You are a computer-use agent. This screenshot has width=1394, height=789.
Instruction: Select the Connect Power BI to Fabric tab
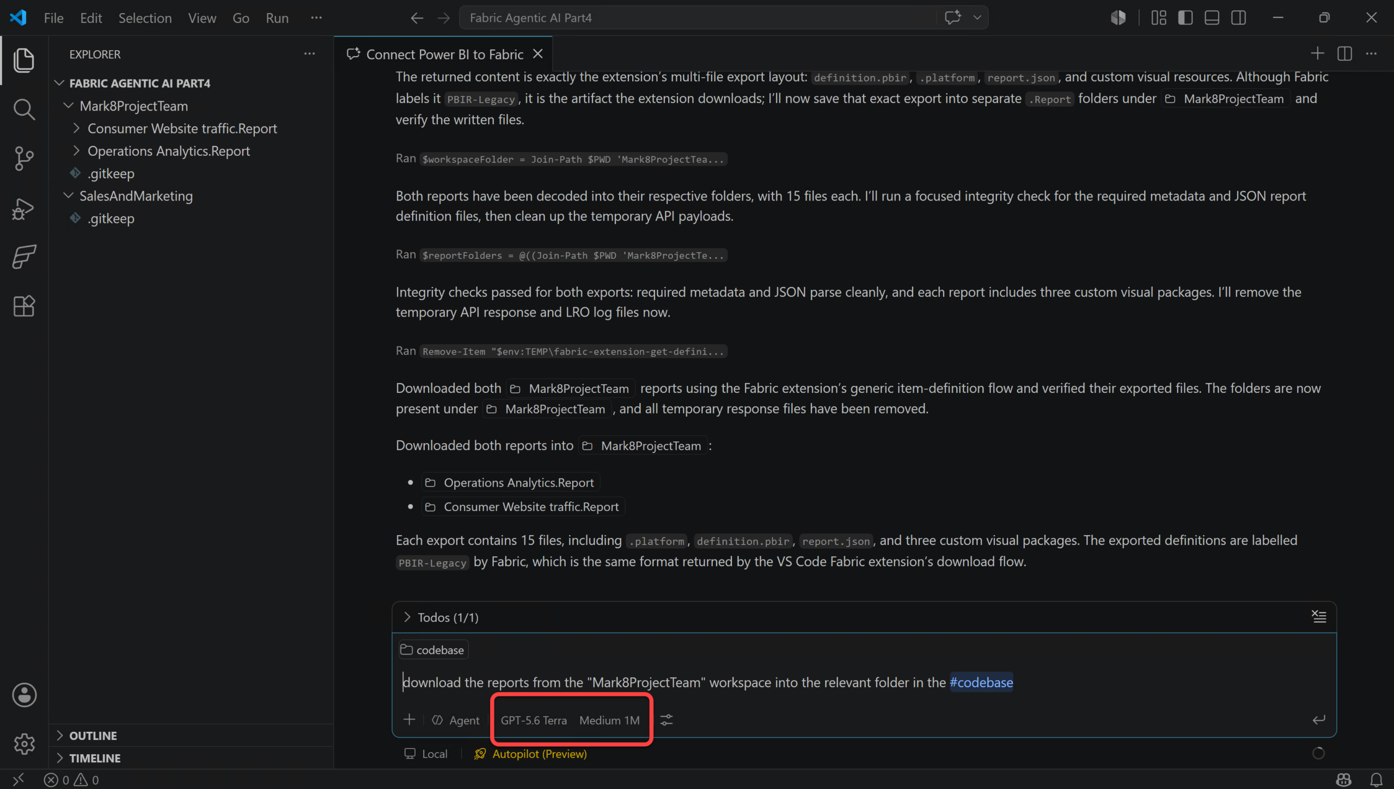point(443,54)
